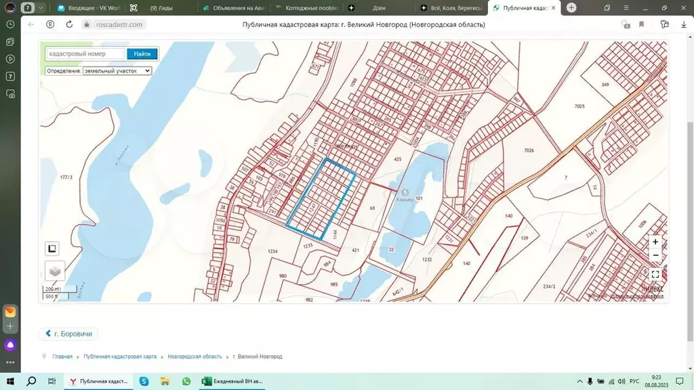
Task: Reload the page with the refresh icon
Action: click(69, 24)
